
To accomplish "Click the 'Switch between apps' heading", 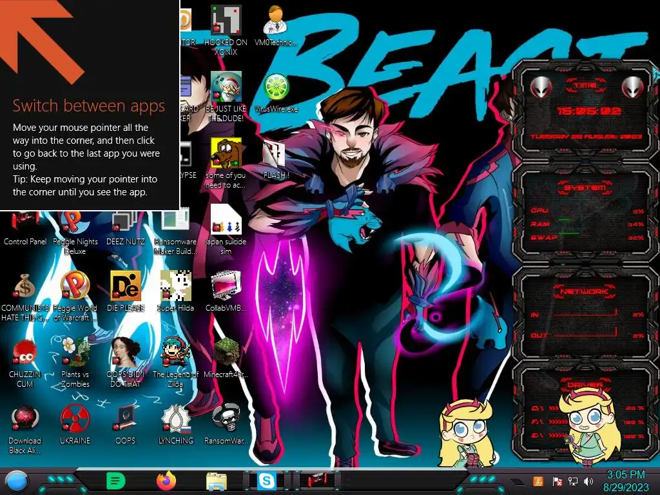I will coord(89,106).
